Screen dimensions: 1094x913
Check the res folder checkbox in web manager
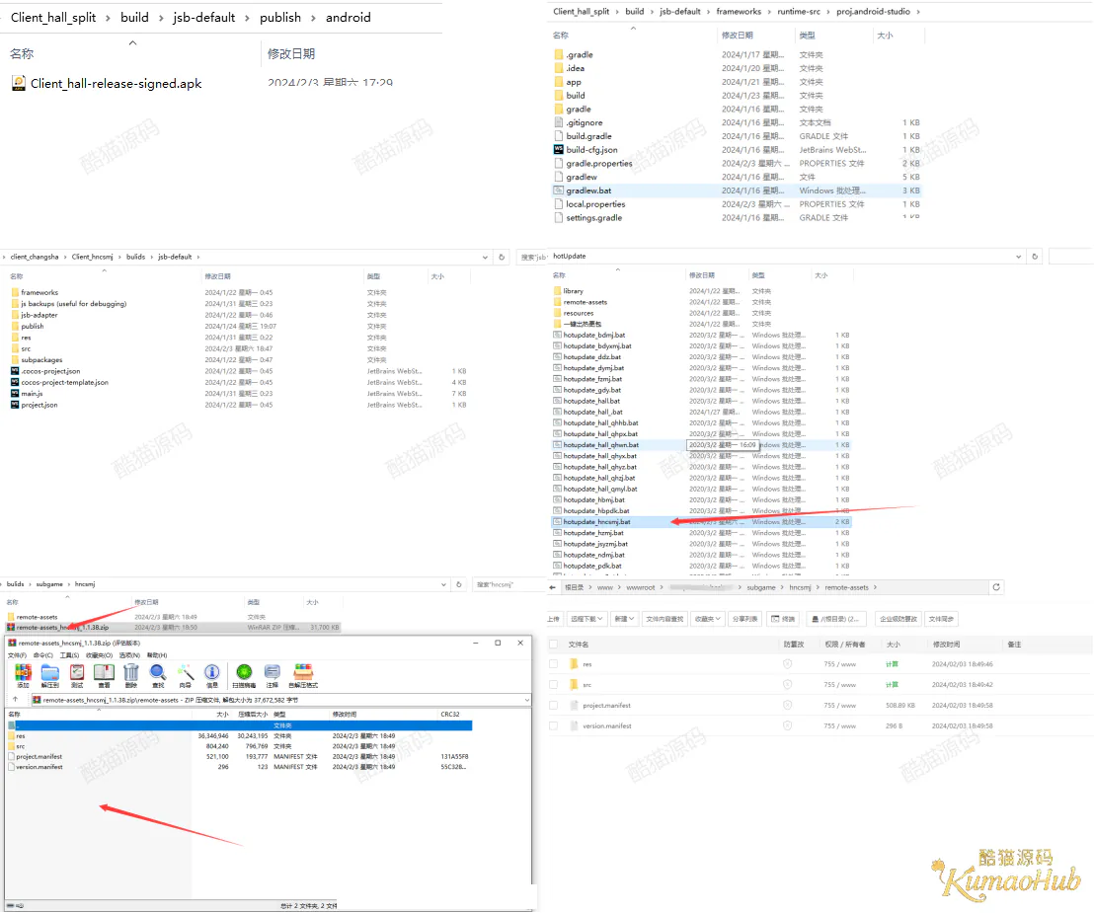point(553,664)
